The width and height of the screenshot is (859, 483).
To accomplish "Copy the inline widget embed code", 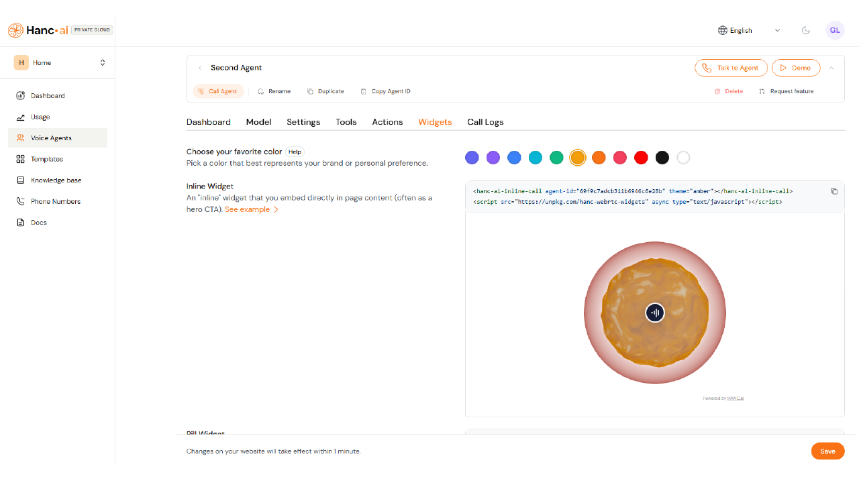I will click(x=834, y=191).
